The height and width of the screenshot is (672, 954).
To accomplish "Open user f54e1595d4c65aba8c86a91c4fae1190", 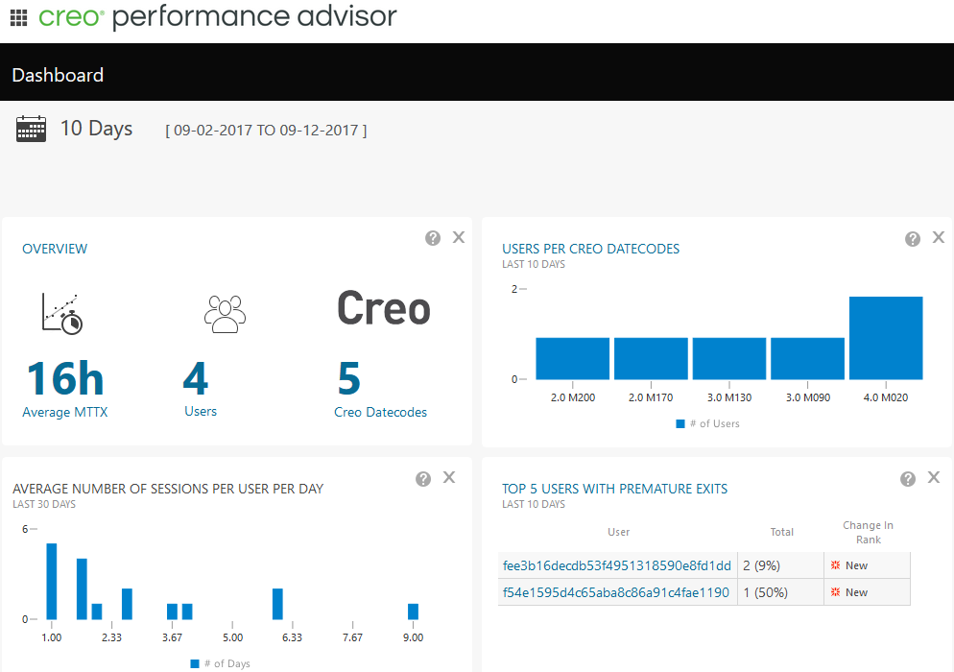I will click(x=615, y=592).
